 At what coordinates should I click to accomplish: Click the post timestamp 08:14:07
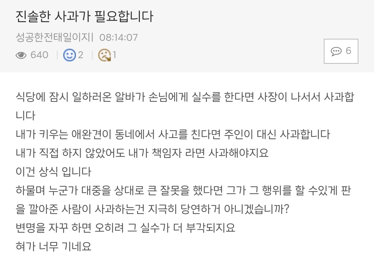118,38
